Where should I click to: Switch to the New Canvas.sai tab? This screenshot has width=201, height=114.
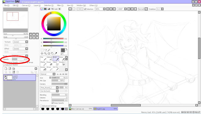coord(80,109)
